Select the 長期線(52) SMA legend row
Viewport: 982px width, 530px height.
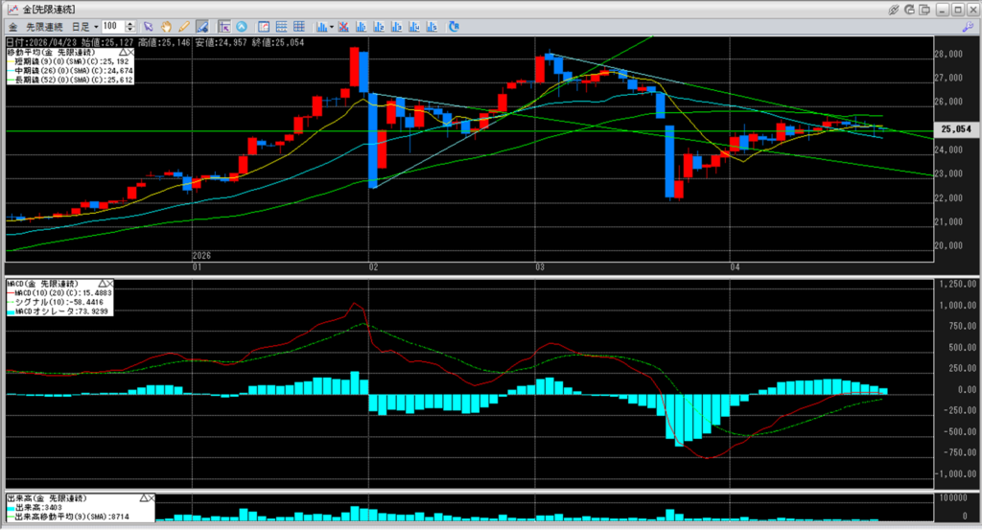click(x=70, y=81)
